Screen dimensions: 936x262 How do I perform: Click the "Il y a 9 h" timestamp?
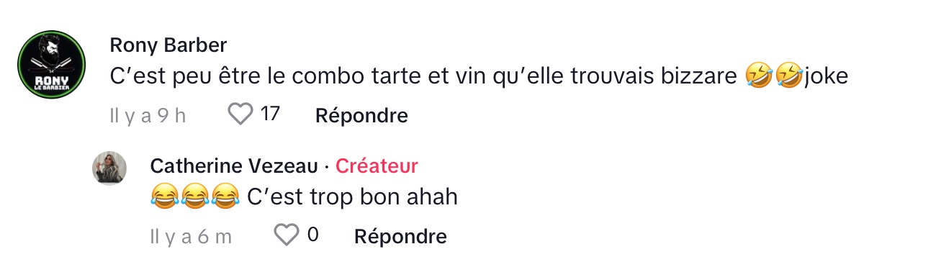(148, 115)
